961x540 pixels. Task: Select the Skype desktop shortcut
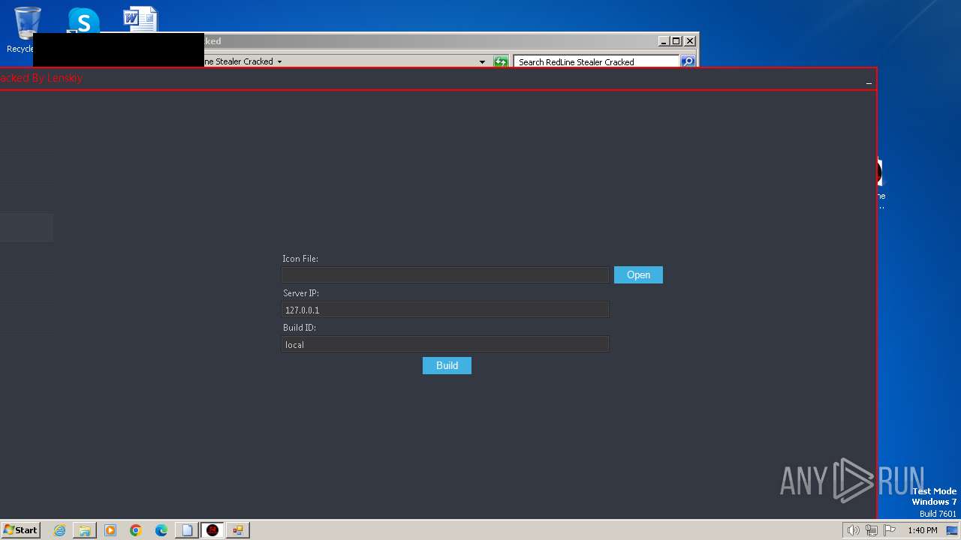pos(83,21)
